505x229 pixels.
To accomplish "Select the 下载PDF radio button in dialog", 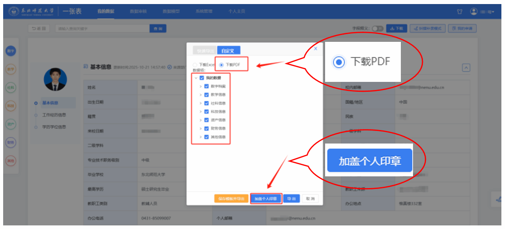I will (x=221, y=65).
